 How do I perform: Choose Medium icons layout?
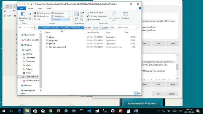click(x=41, y=16)
